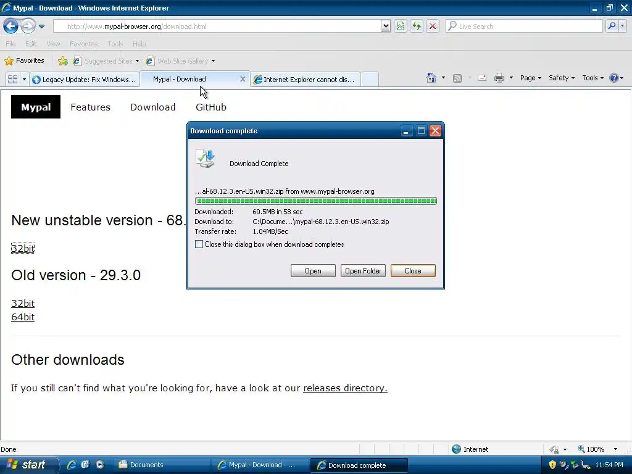
Task: Click the 32bit link under unstable version
Action: click(x=23, y=248)
